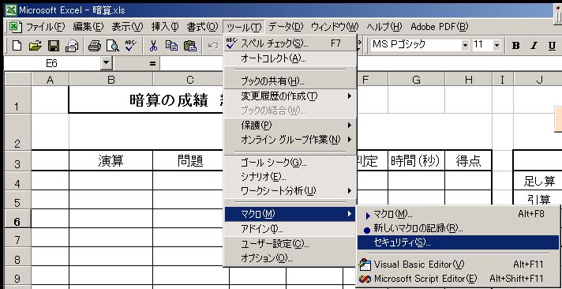Click the Undo arrow icon

[213, 46]
